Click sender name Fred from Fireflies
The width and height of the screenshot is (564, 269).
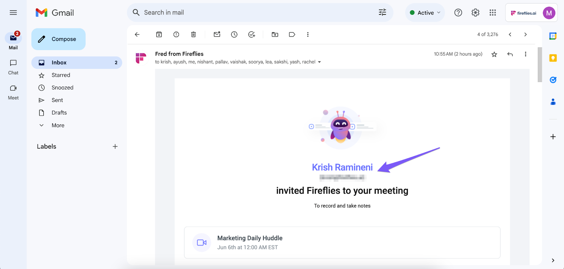179,54
